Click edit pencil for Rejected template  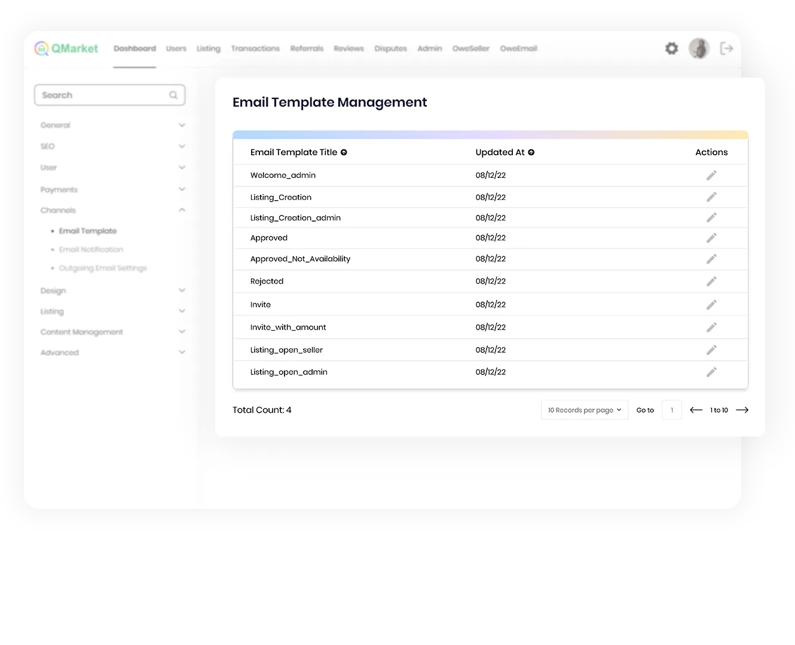711,281
